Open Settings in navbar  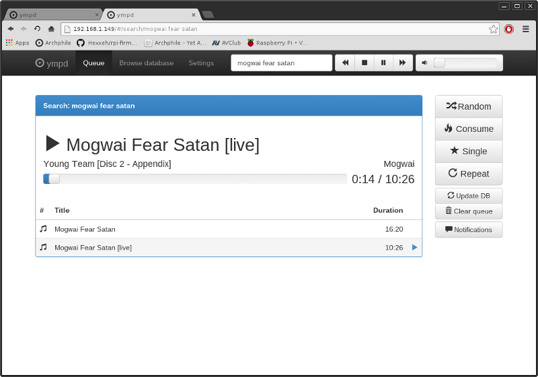coord(201,63)
